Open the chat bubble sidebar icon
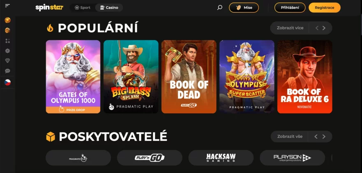 (x=7, y=71)
